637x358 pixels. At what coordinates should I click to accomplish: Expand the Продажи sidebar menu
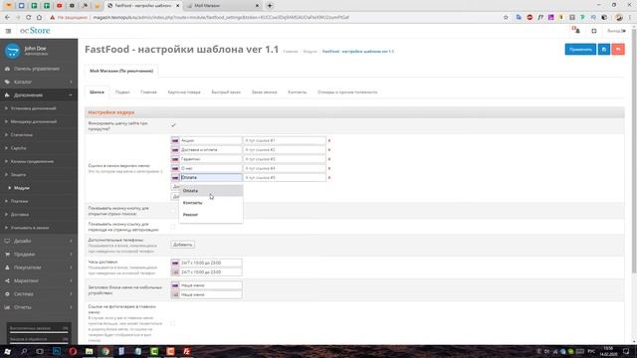(39, 255)
